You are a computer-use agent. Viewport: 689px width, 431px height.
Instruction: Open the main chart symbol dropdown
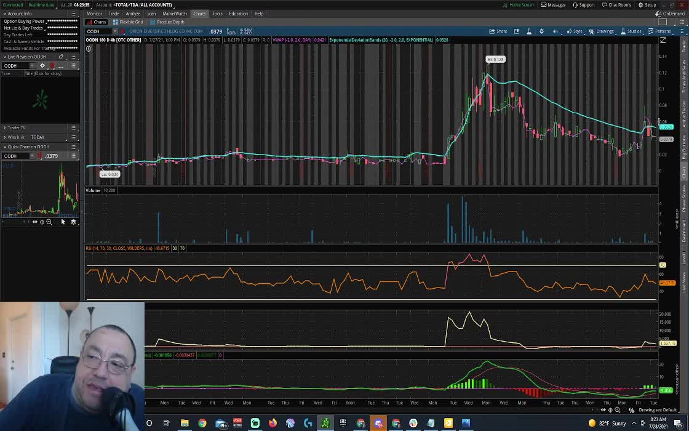[x=114, y=31]
